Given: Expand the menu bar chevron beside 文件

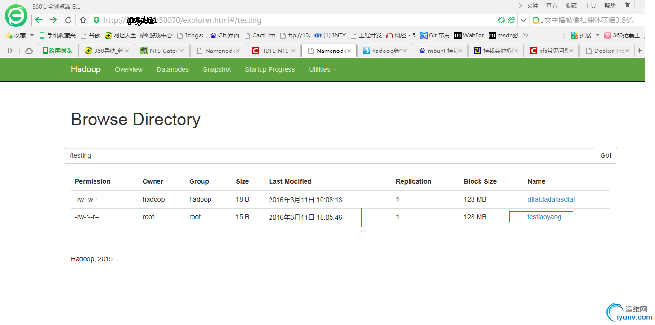Looking at the screenshot, I should (520, 6).
